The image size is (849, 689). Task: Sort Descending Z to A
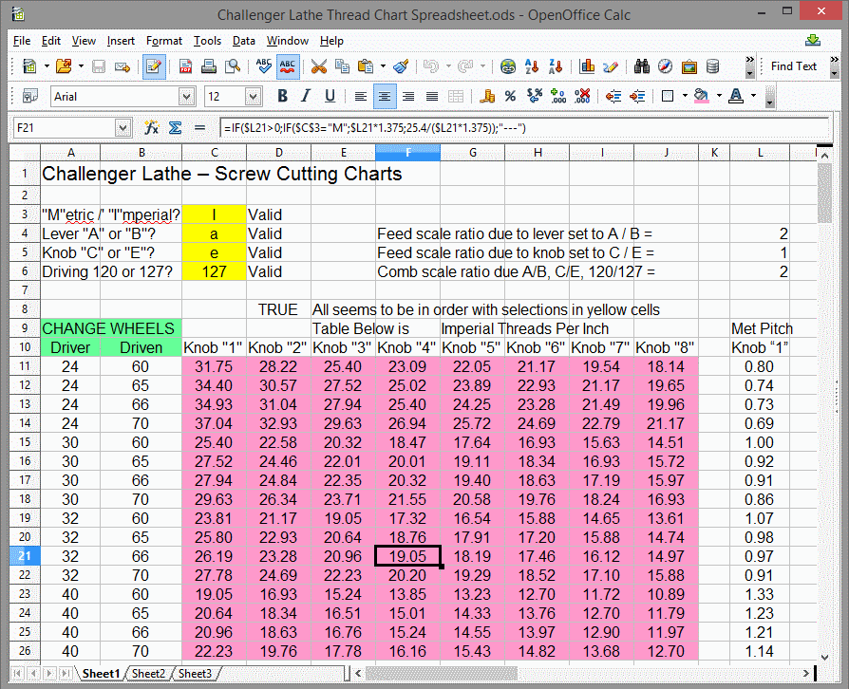coord(556,66)
